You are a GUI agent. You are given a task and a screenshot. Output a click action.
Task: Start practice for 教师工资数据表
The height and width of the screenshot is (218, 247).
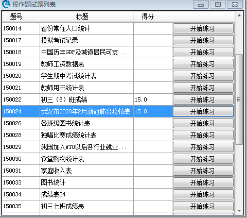203,64
